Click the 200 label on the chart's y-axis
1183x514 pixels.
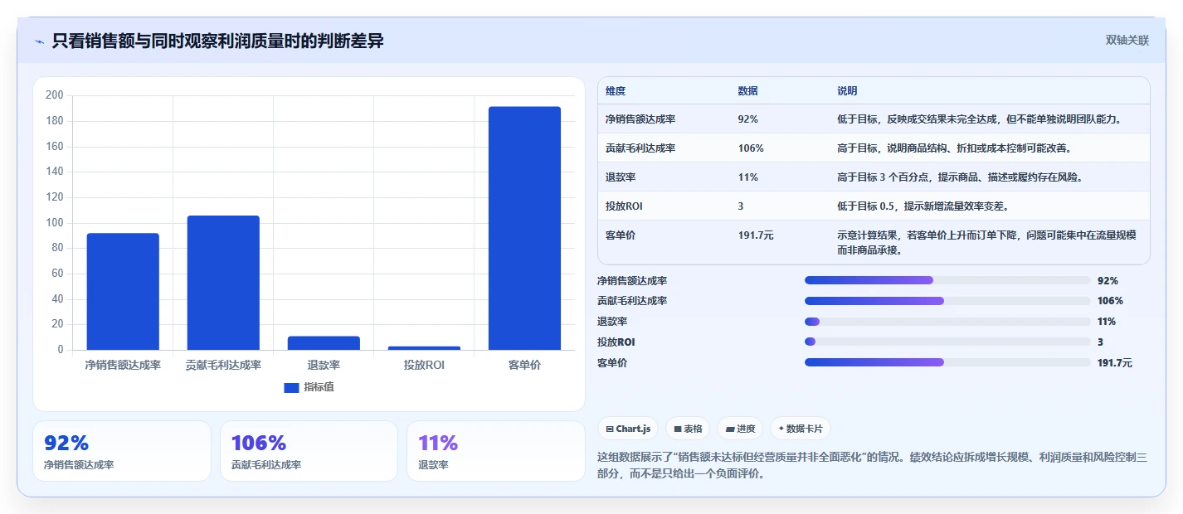[55, 95]
